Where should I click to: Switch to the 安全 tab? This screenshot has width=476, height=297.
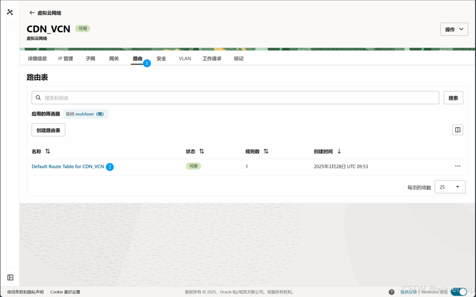coord(161,59)
